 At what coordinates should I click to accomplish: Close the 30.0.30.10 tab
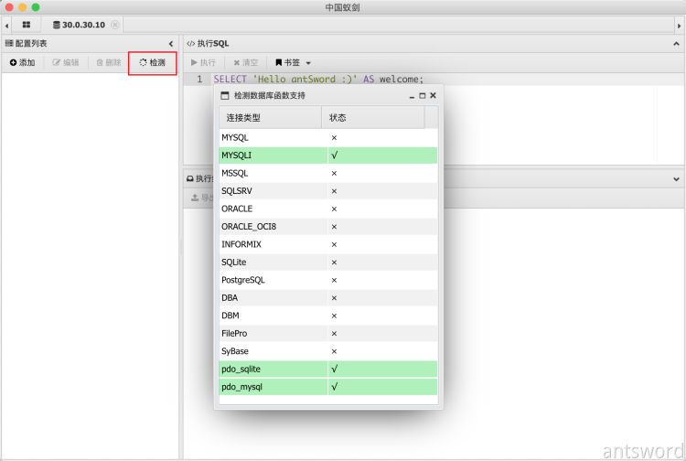tap(115, 25)
